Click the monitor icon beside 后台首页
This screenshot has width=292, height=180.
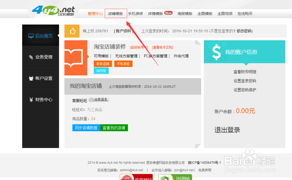click(31, 36)
